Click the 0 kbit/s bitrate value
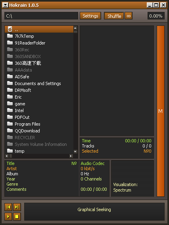The height and width of the screenshot is (225, 169). point(88,169)
